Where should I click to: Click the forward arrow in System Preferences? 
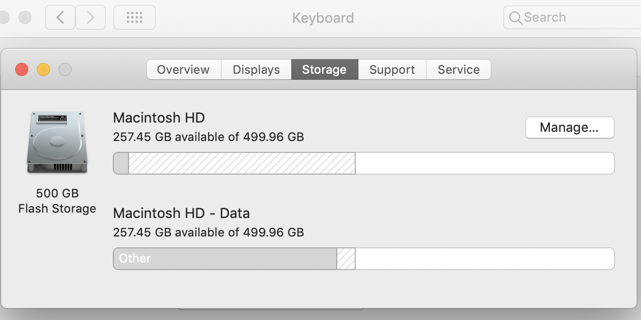click(x=91, y=17)
